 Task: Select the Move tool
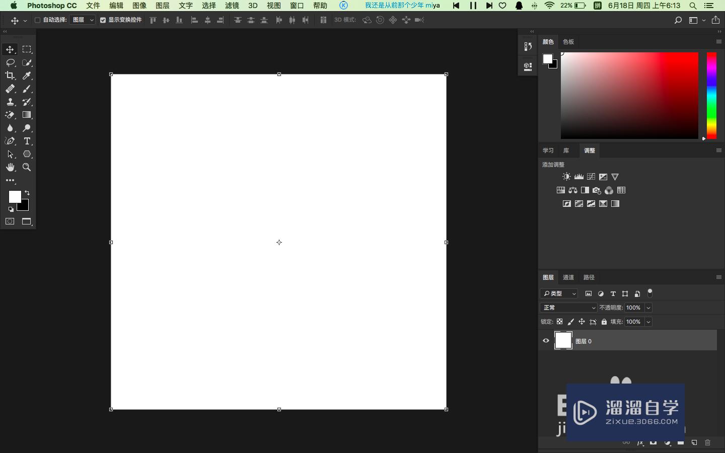coord(10,49)
